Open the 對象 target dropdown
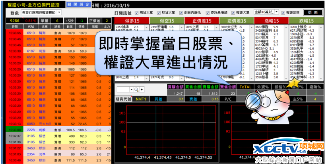 click(59, 13)
